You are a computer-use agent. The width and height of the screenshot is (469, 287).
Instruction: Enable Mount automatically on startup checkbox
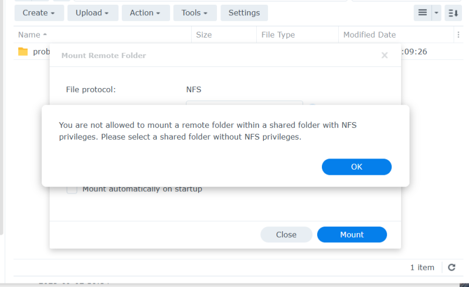[72, 189]
